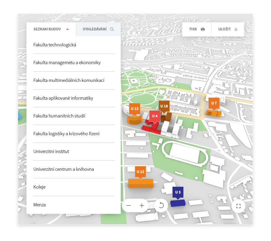Screen dimensions: 271x241
Task: Click the Uložit download button
Action: tap(228, 29)
